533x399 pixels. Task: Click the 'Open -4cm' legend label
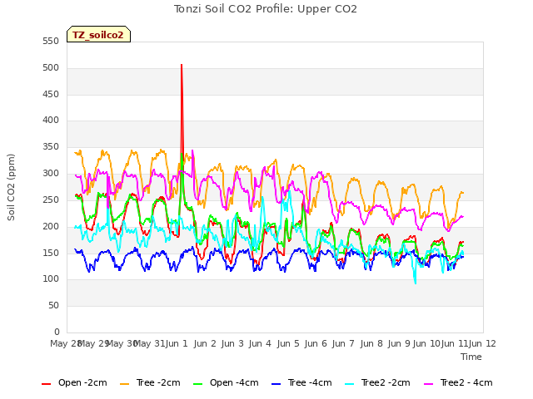234,382
